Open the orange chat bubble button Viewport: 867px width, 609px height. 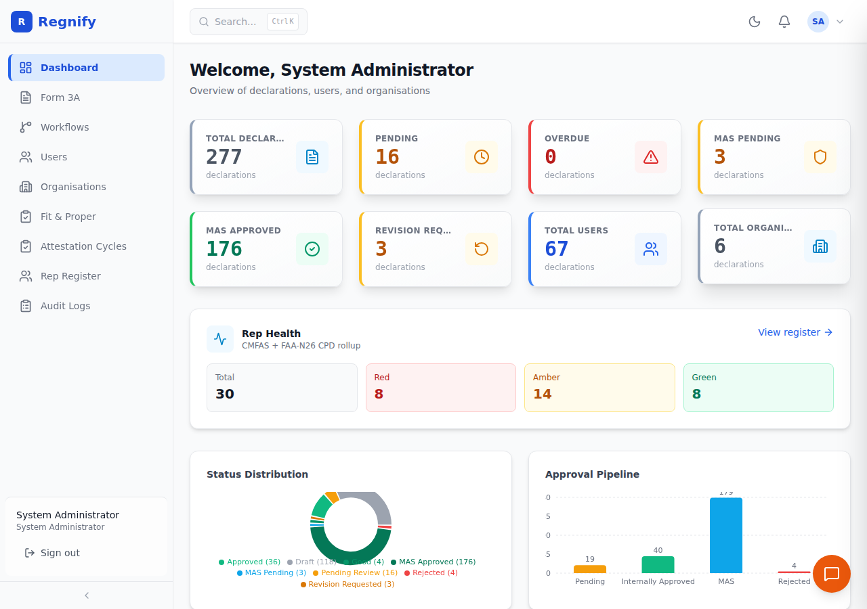(x=832, y=574)
